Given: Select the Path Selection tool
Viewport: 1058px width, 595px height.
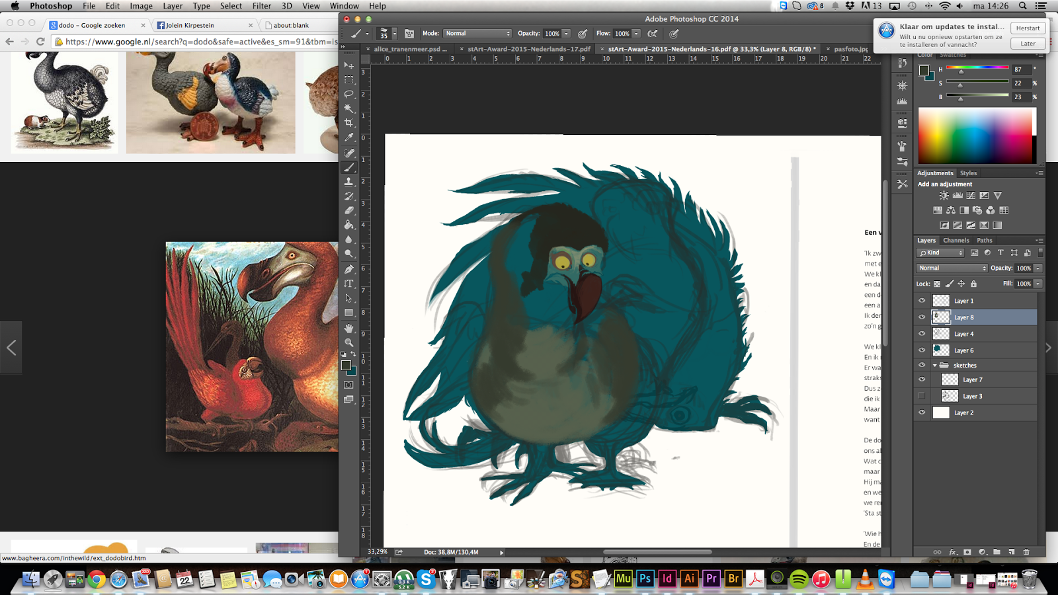Looking at the screenshot, I should pyautogui.click(x=348, y=298).
